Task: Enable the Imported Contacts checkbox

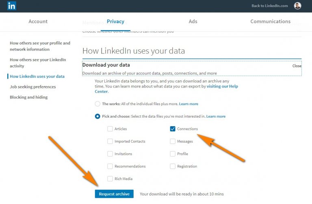Action: tap(110, 142)
